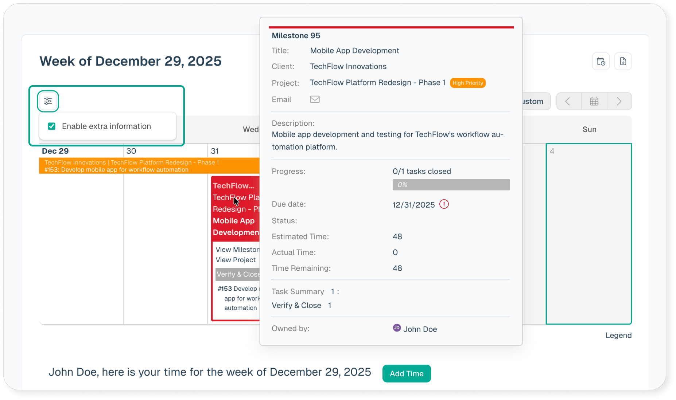Click the Add Time button
Screen dimensions: 676x400
point(406,373)
